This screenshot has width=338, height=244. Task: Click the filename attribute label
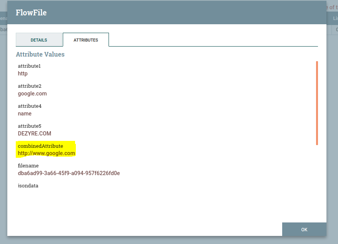[x=28, y=166]
